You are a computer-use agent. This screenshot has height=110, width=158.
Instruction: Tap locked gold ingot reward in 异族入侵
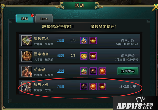[x=102, y=87]
